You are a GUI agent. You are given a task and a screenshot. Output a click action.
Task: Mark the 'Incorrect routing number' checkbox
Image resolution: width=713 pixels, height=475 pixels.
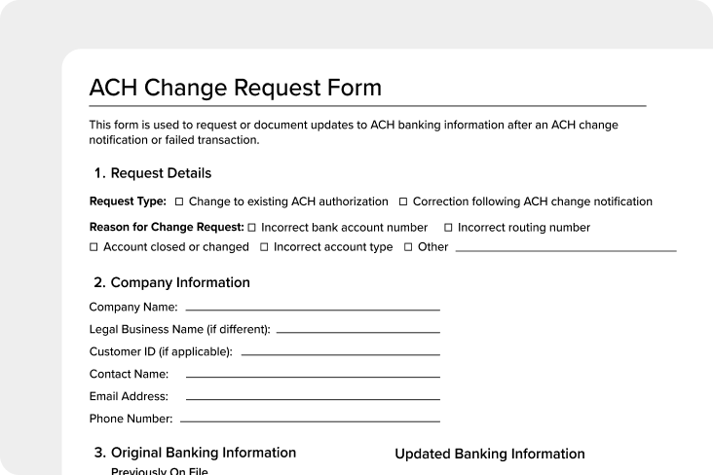tap(448, 228)
